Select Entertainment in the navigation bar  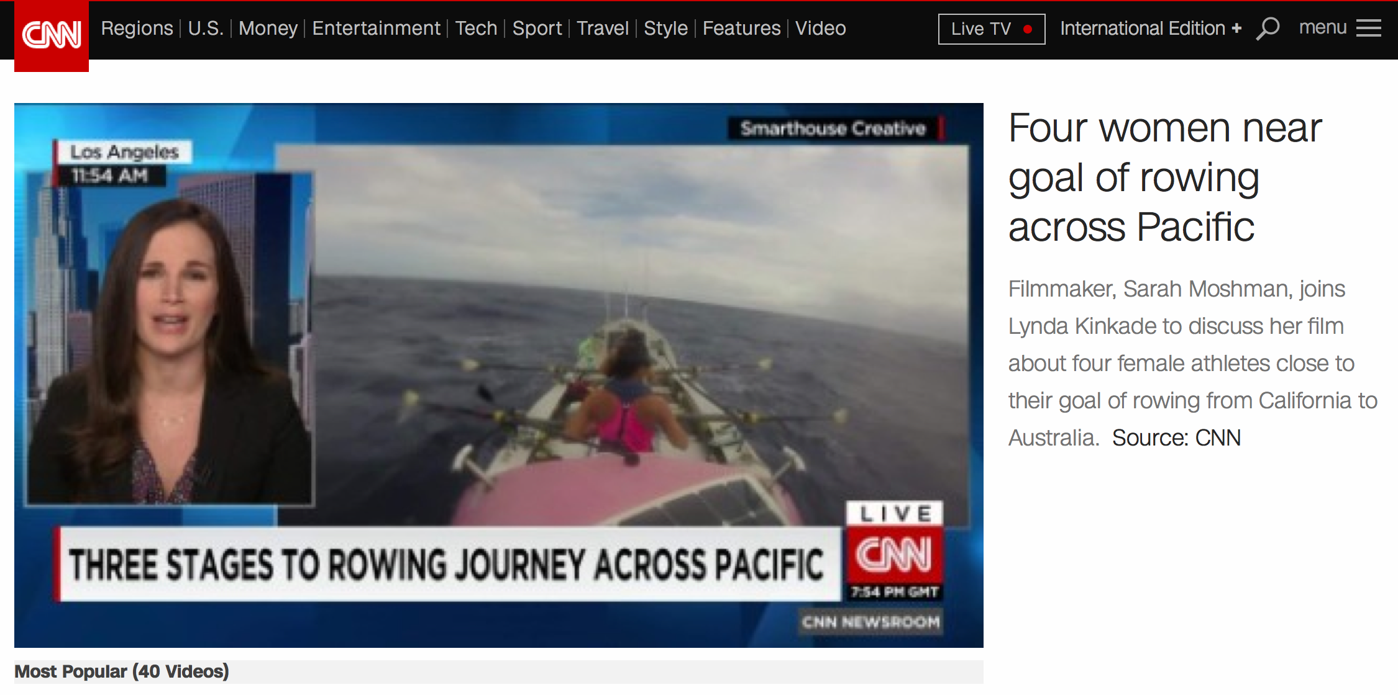point(376,29)
